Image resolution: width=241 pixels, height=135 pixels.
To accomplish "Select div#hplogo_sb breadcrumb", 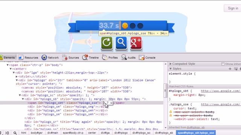I will pos(164,133).
